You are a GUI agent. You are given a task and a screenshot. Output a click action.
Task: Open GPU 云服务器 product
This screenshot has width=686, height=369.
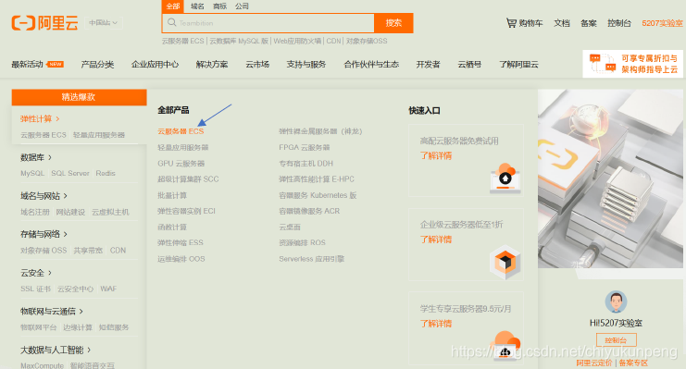(x=181, y=164)
